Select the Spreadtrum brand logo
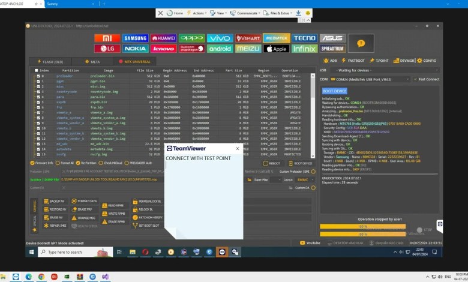Image resolution: width=468 pixels, height=282 pixels. point(333,49)
